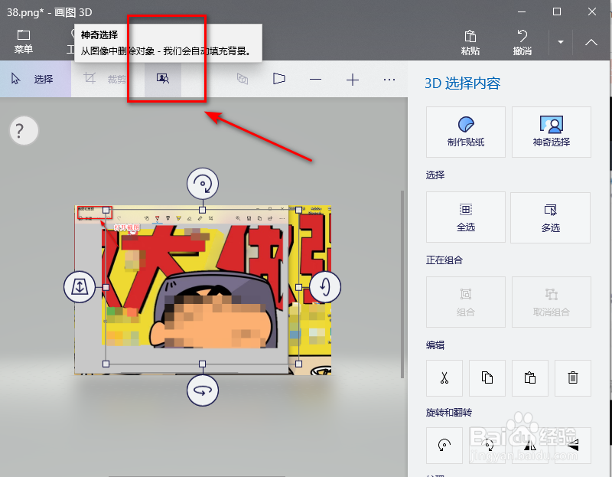This screenshot has height=477, width=612.
Task: Choose the 裁剪 crop tool
Action: [x=106, y=79]
